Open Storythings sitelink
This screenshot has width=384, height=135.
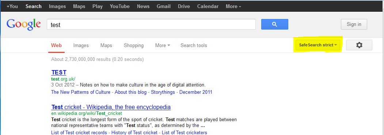(x=163, y=92)
